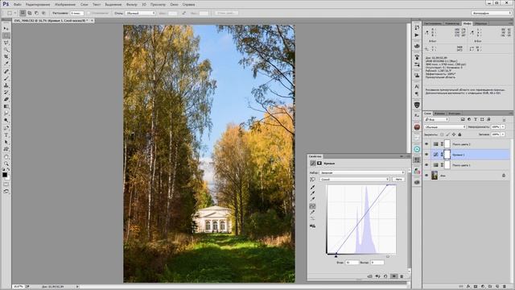Click white point eyedropper in Curves
This screenshot has height=290, width=515.
(x=313, y=200)
